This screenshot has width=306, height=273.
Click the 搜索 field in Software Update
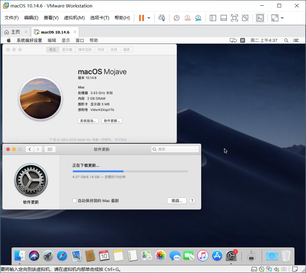click(174, 149)
